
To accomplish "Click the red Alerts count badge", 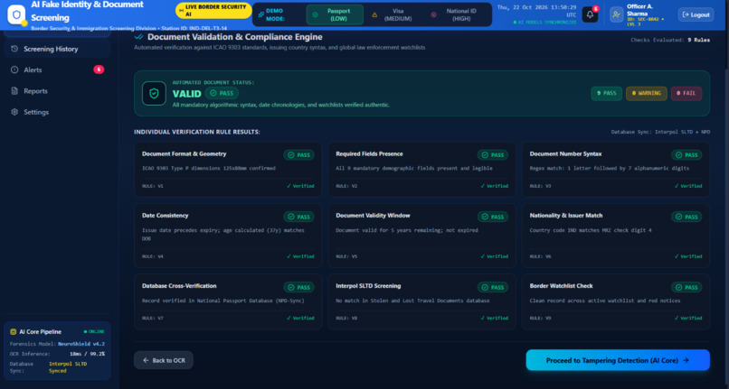I will (x=99, y=69).
